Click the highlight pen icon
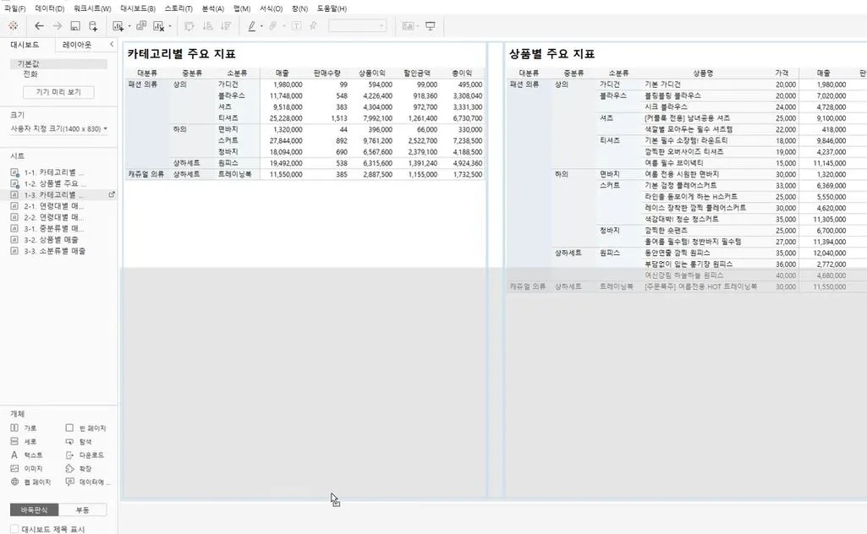Image resolution: width=867 pixels, height=534 pixels. tap(251, 26)
